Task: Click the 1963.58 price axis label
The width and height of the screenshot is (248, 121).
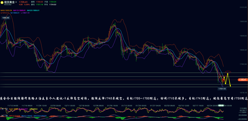Action: [x=243, y=21]
